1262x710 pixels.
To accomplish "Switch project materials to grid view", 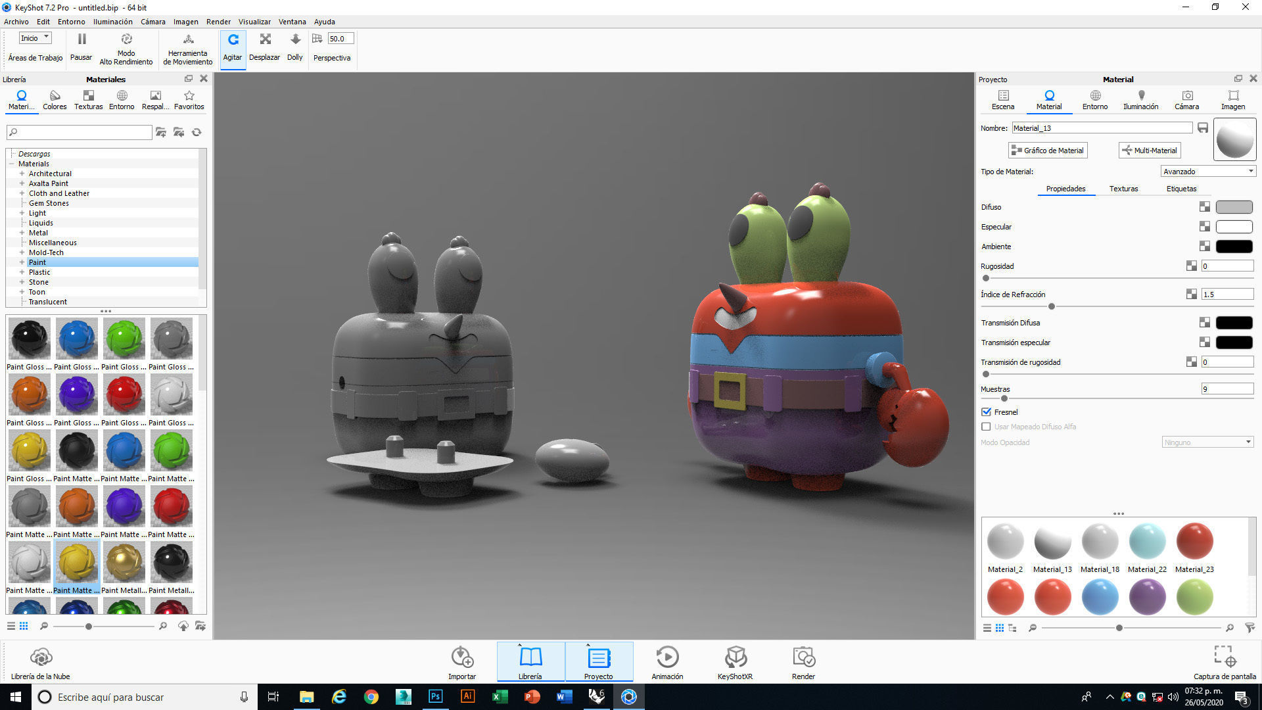I will pos(1000,628).
